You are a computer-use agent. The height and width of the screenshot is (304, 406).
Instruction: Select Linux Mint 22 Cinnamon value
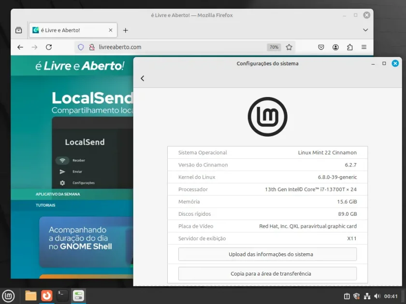327,152
